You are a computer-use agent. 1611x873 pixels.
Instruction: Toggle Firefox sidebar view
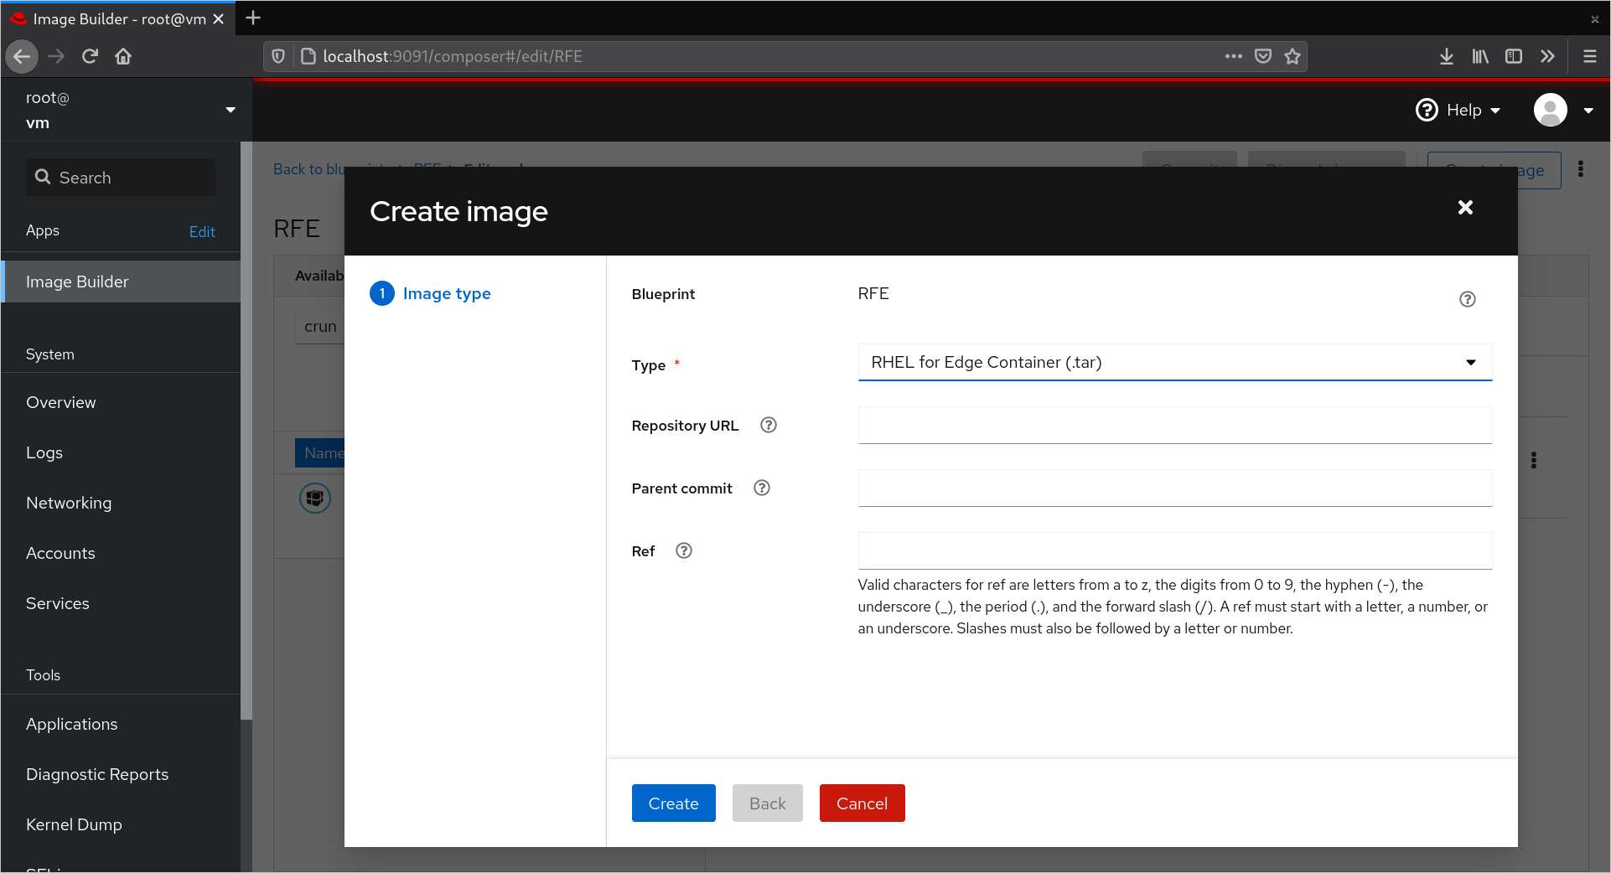click(1514, 56)
